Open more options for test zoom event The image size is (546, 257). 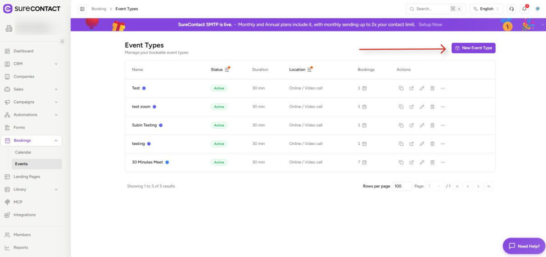click(x=443, y=107)
